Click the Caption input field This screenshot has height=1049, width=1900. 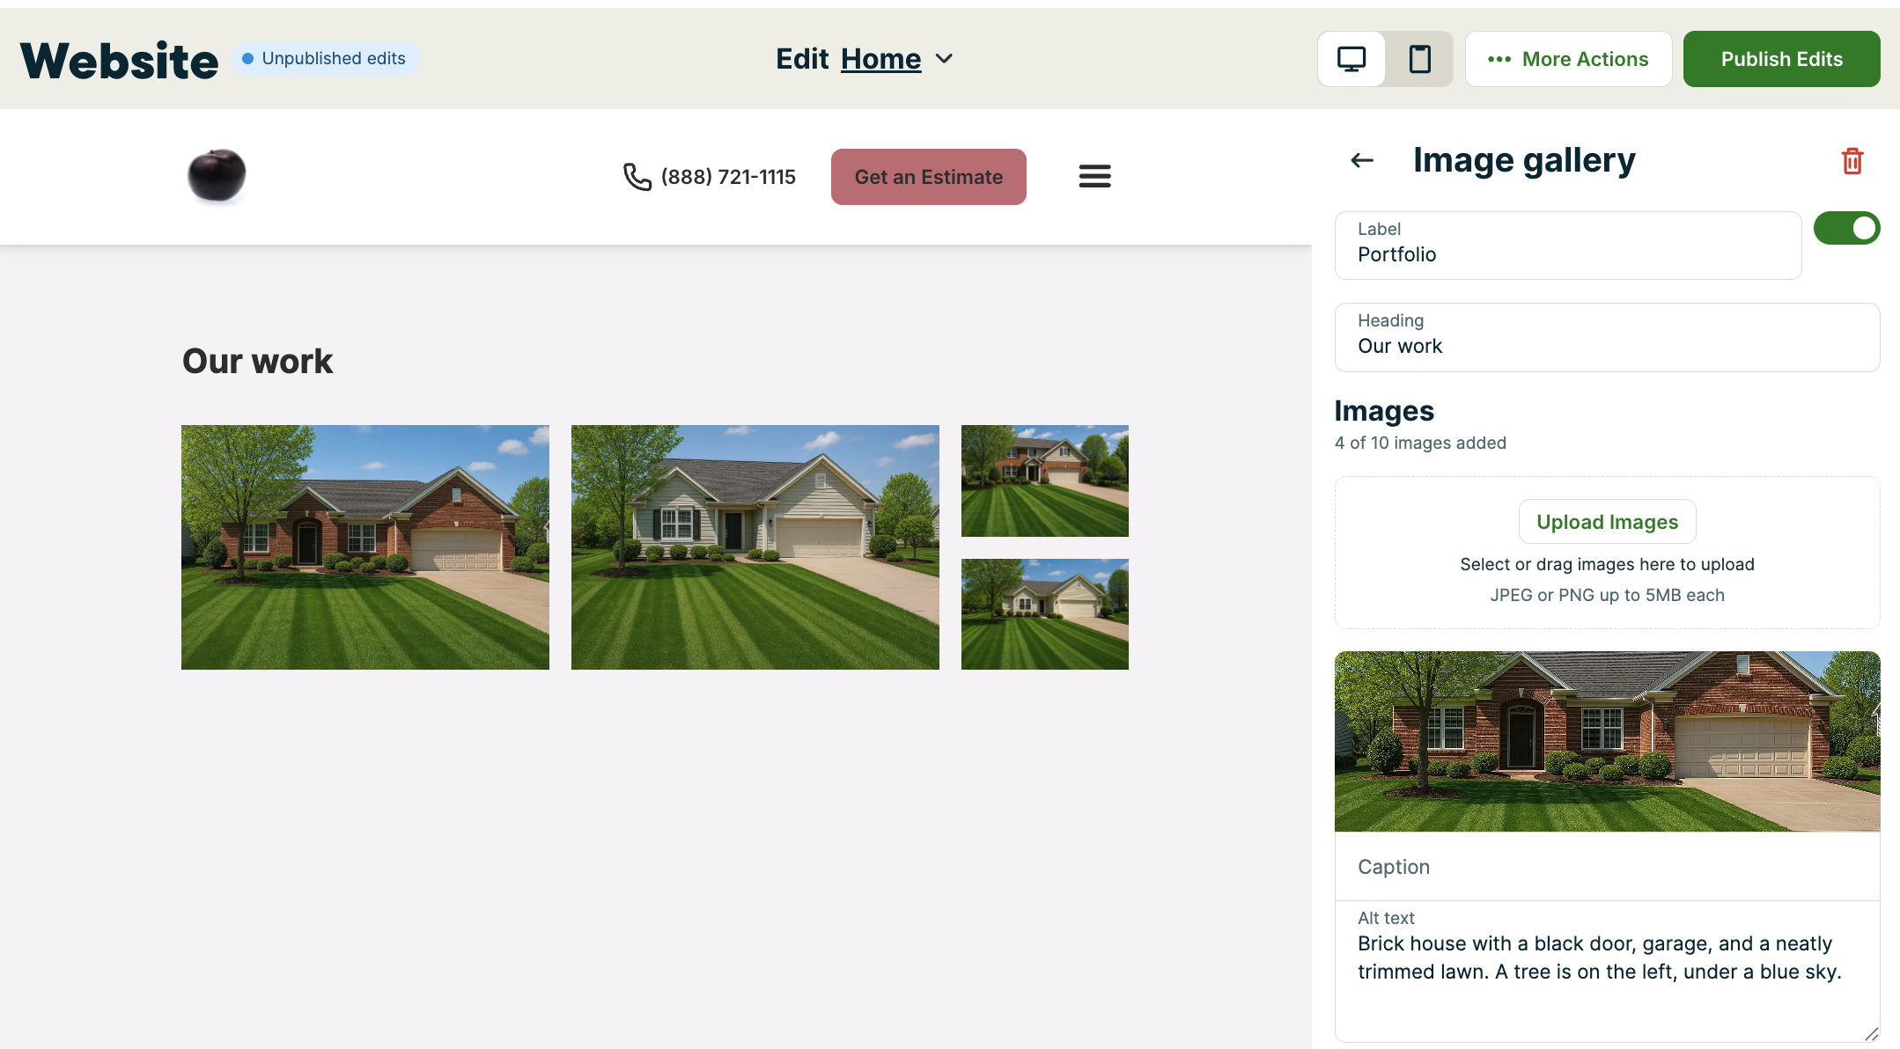(x=1606, y=867)
